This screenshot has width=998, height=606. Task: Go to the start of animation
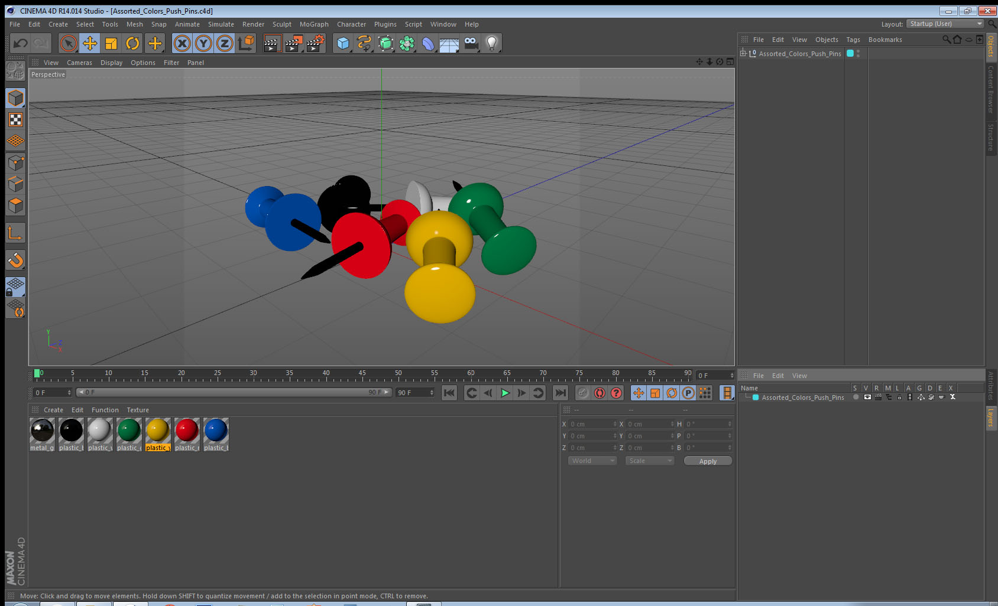pyautogui.click(x=449, y=393)
